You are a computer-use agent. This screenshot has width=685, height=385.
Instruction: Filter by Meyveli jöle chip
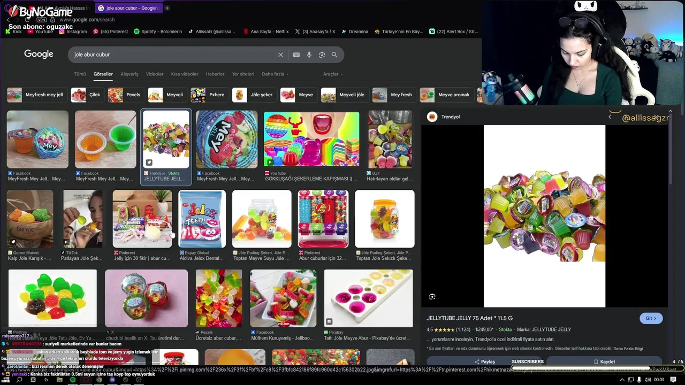coord(344,95)
